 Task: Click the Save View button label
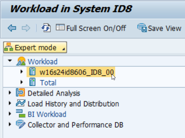coord(165,28)
